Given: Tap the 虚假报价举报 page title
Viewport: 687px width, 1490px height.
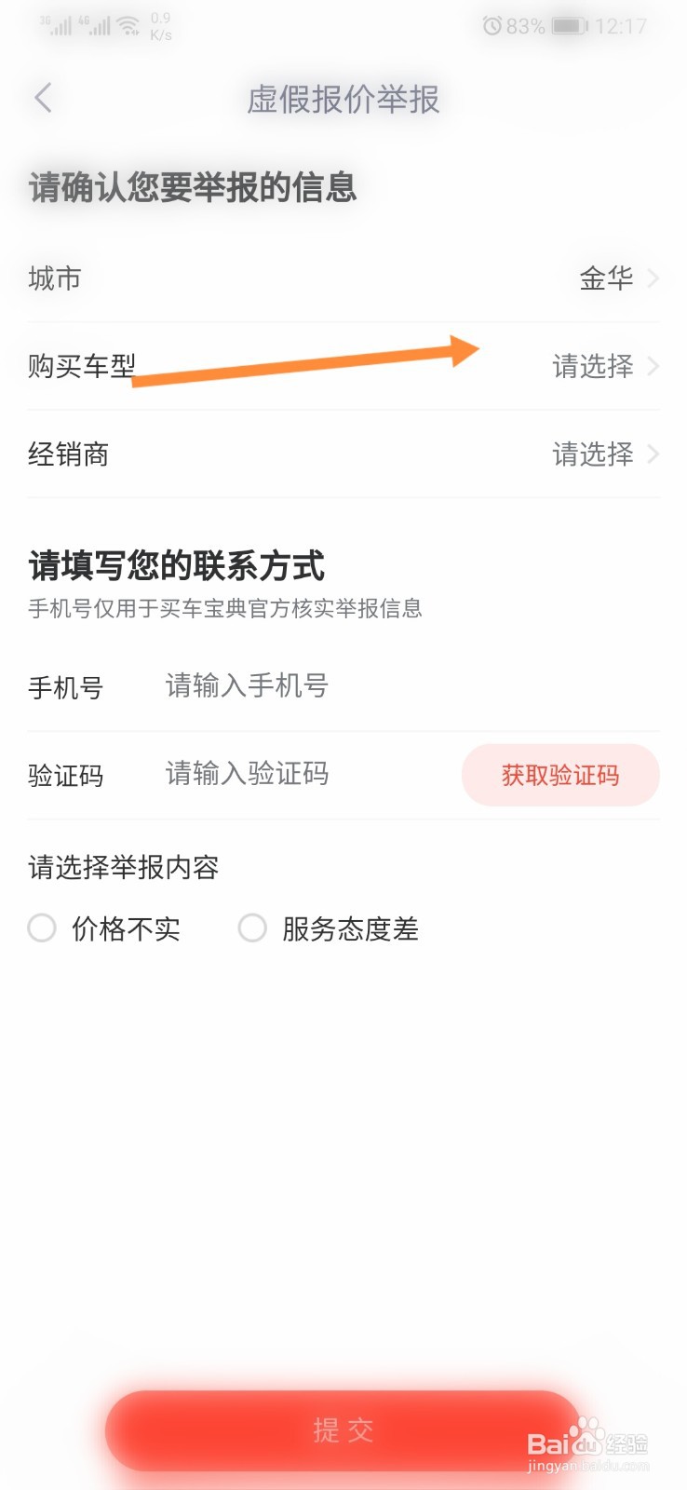Looking at the screenshot, I should (343, 99).
